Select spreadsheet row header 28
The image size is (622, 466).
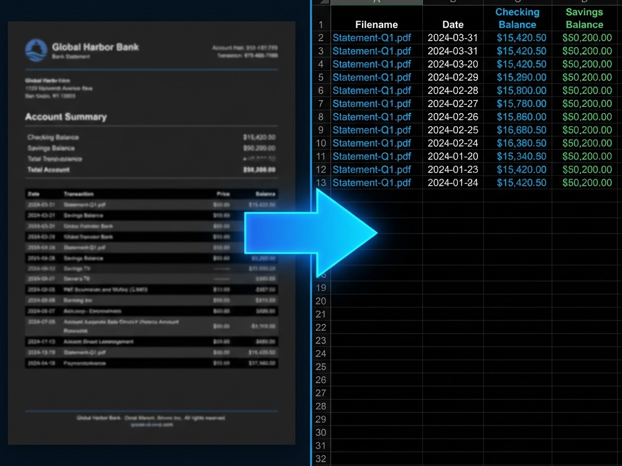(x=321, y=406)
